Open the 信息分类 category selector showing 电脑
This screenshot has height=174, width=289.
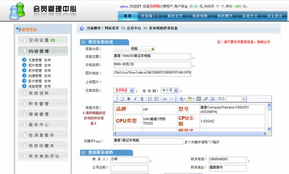[x=134, y=49]
